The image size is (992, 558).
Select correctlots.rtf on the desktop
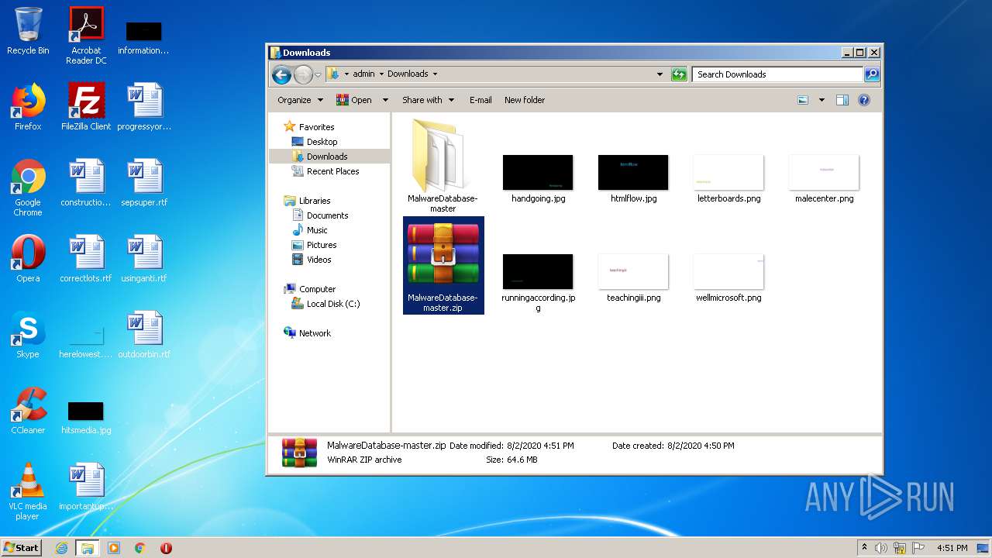[x=86, y=259]
